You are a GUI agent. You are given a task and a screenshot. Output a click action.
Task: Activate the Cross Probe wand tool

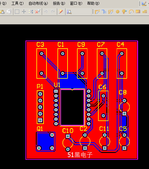pyautogui.click(x=61, y=12)
